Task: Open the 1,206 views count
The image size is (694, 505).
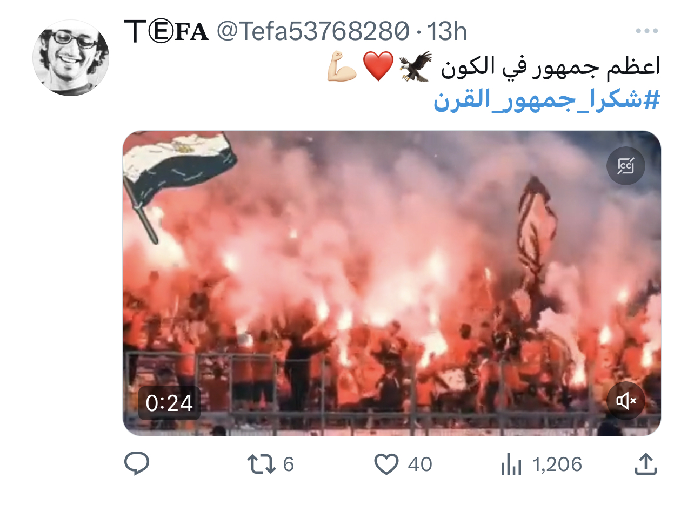Action: [557, 464]
